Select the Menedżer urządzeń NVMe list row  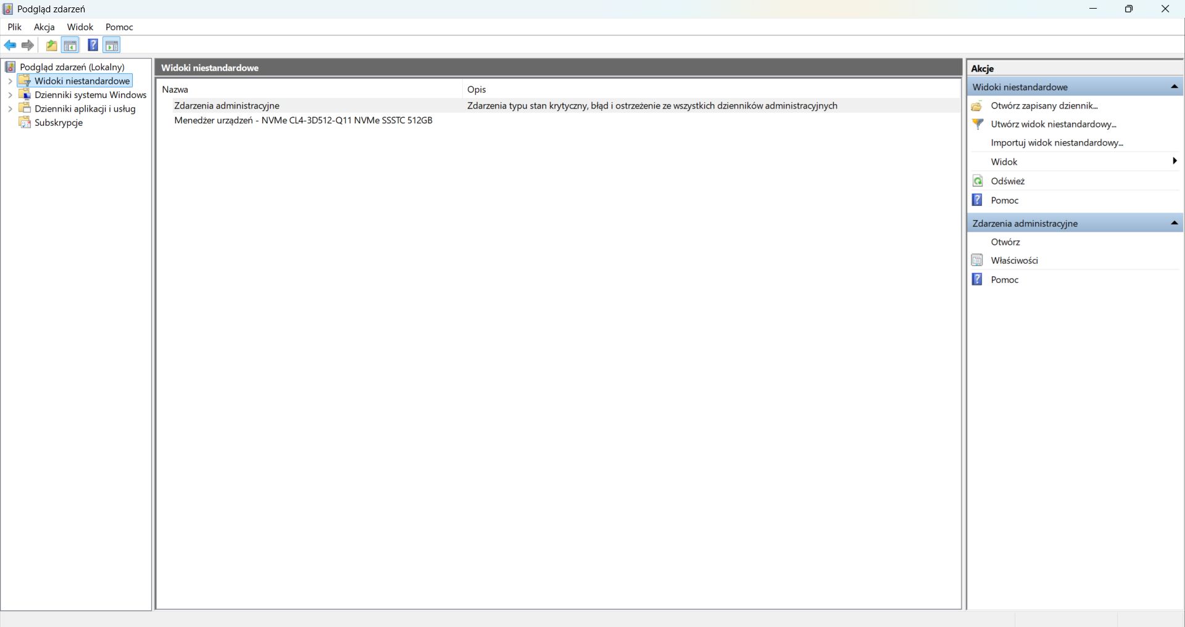[559, 120]
